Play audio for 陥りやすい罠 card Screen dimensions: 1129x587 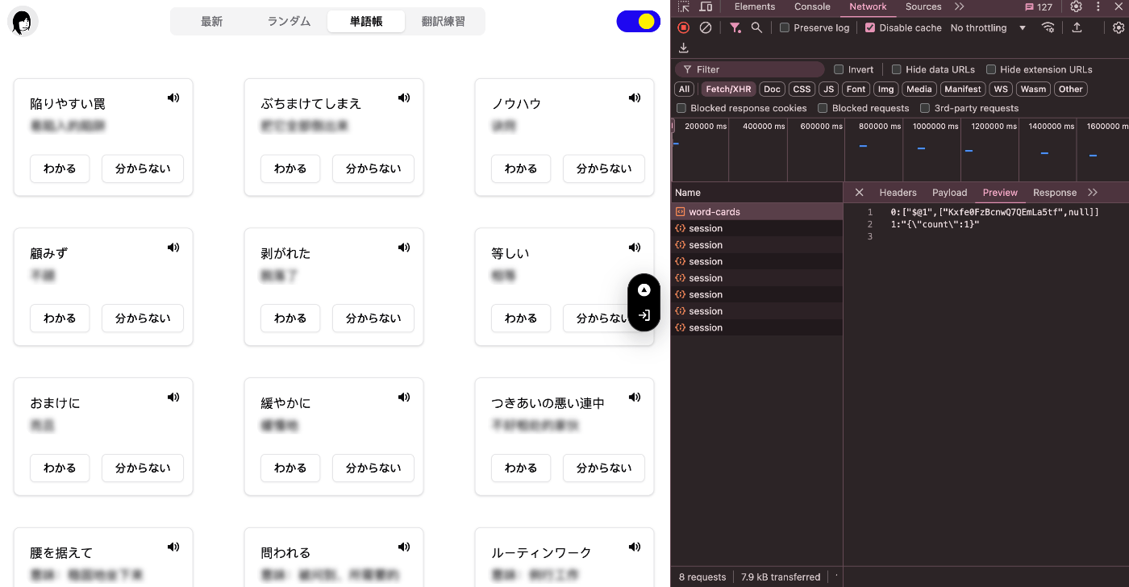tap(173, 98)
